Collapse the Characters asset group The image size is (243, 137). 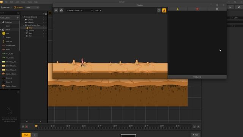point(1,22)
